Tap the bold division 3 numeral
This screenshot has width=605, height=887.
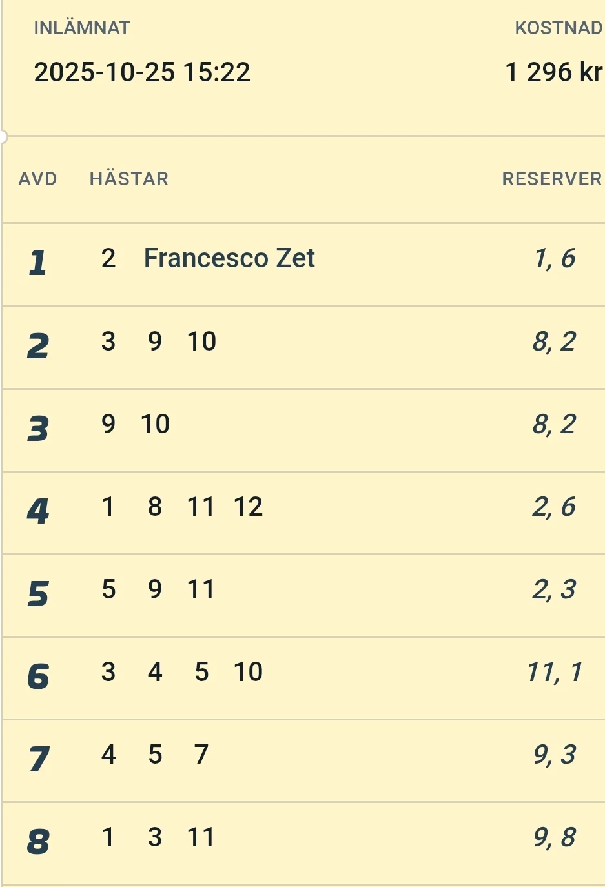tap(38, 429)
